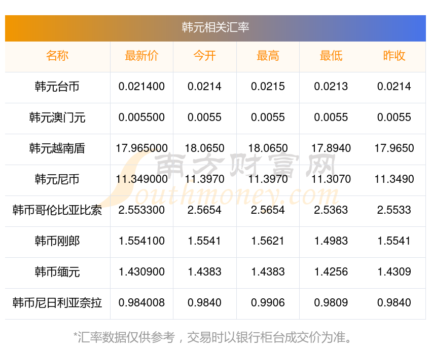Select the 0.984008 latest price cell
431x353 pixels.
tap(141, 303)
